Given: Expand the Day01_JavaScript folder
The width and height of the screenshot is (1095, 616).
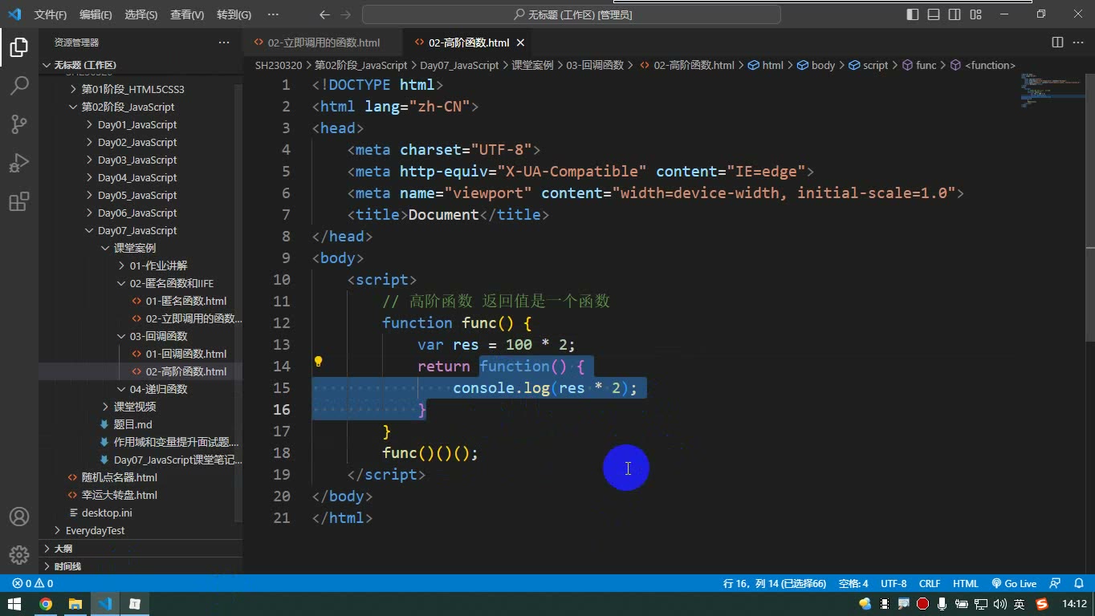Looking at the screenshot, I should (x=136, y=124).
